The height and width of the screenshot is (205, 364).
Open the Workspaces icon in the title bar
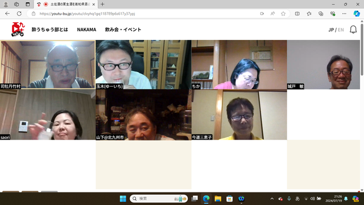click(16, 4)
